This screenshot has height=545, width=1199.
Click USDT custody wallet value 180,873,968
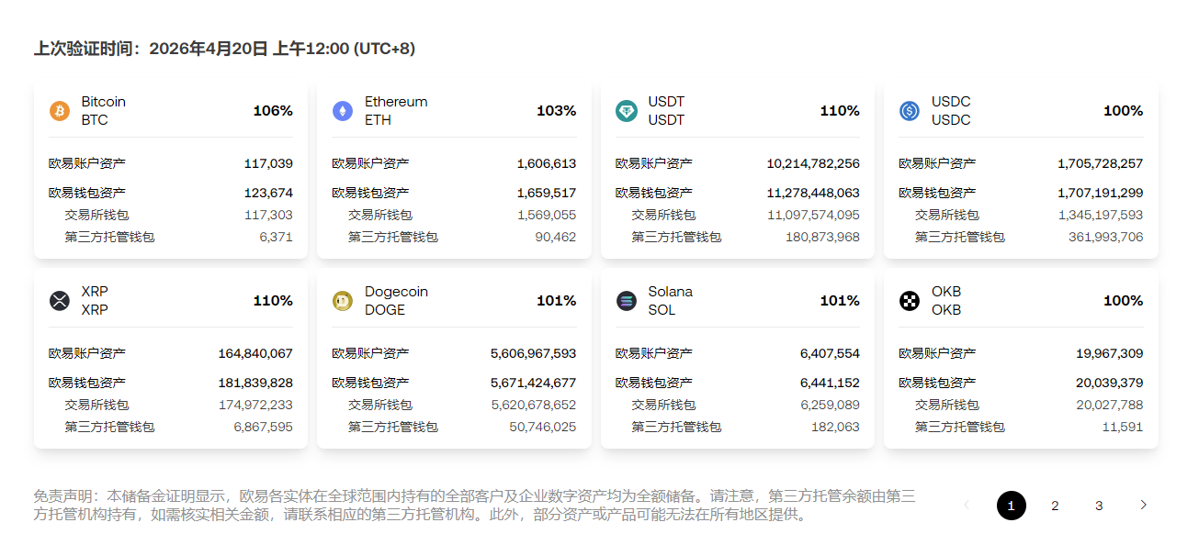(822, 237)
